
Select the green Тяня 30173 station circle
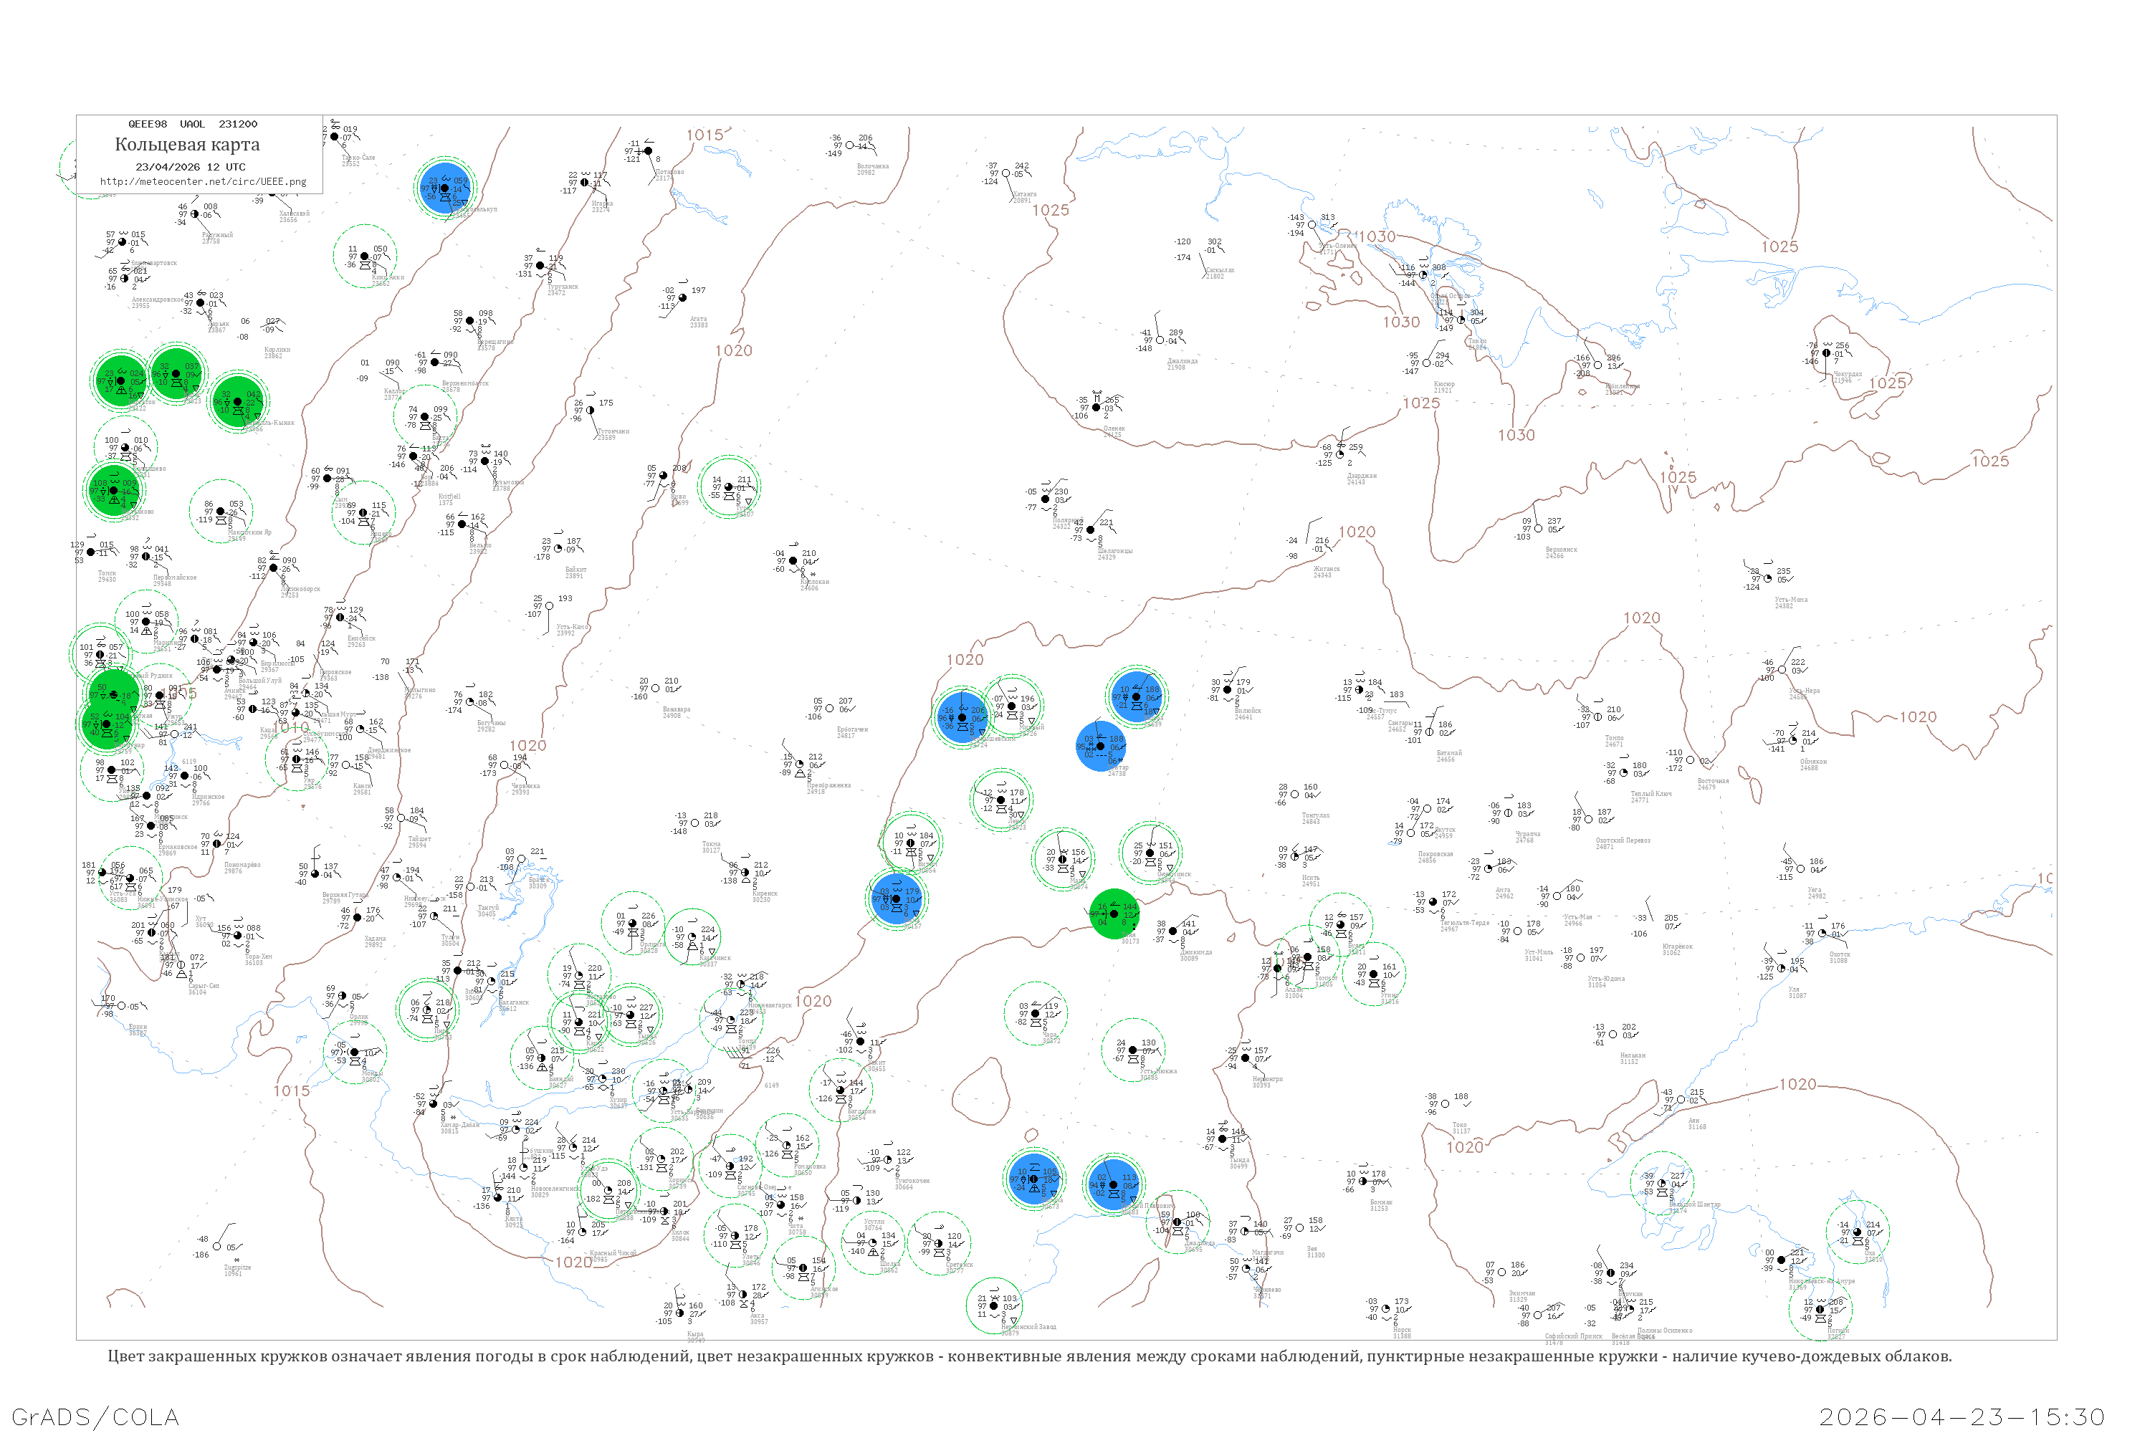(1114, 913)
